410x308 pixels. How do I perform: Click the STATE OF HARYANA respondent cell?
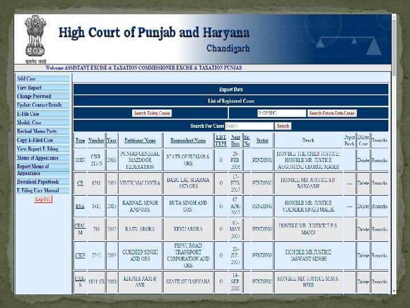tap(188, 282)
